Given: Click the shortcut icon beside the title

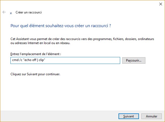Looking at the screenshot, I should [x=11, y=13].
